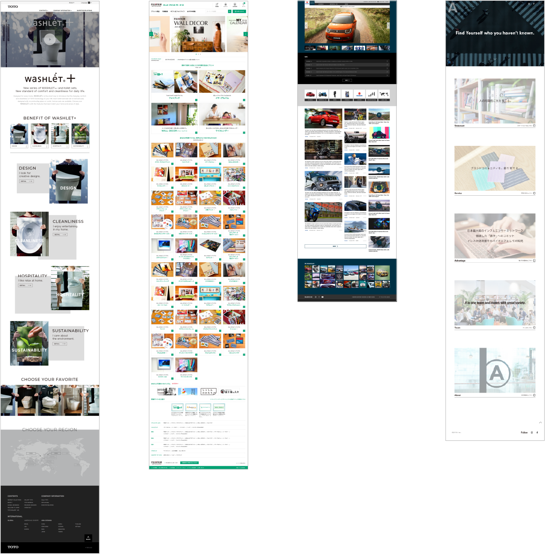Select the DESIGN benefit thumbnail
The height and width of the screenshot is (554, 545).
click(x=19, y=136)
